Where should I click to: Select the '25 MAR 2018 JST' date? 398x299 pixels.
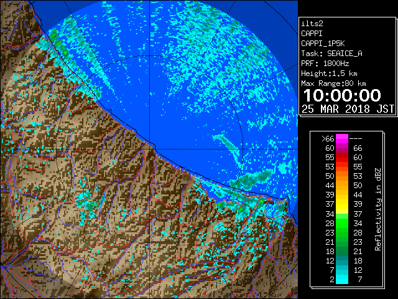pos(348,109)
